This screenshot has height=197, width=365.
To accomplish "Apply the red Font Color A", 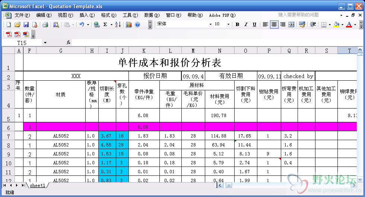I will [349, 25].
